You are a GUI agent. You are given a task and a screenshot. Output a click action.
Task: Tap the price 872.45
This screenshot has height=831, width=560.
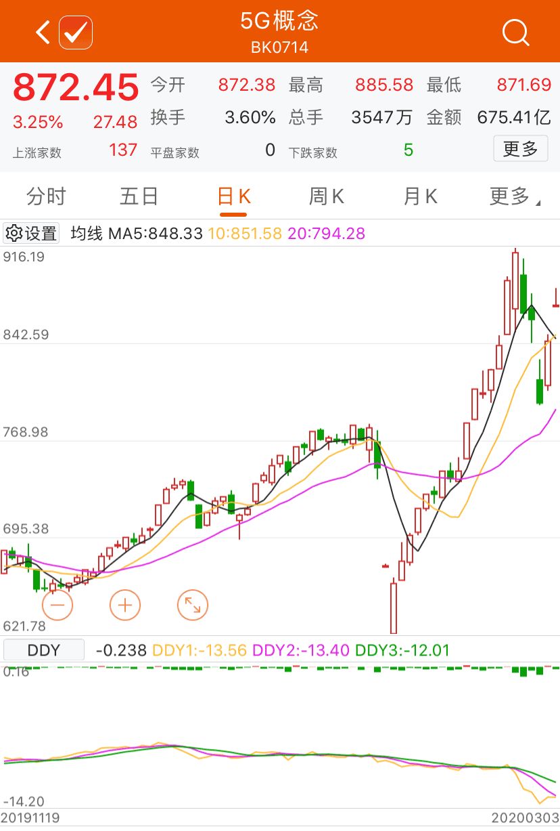pyautogui.click(x=76, y=87)
